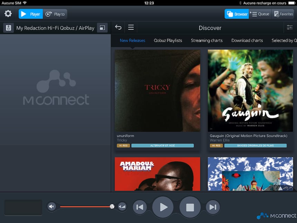297x223 pixels.
Task: Click the Hi-Res badge under Gauguin
Action: click(216, 146)
